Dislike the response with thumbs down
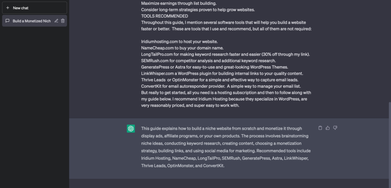 point(335,128)
